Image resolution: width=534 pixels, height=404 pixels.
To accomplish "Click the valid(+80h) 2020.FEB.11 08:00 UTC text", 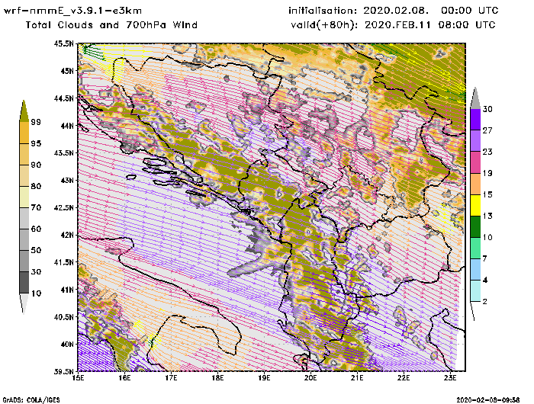I will click(394, 25).
